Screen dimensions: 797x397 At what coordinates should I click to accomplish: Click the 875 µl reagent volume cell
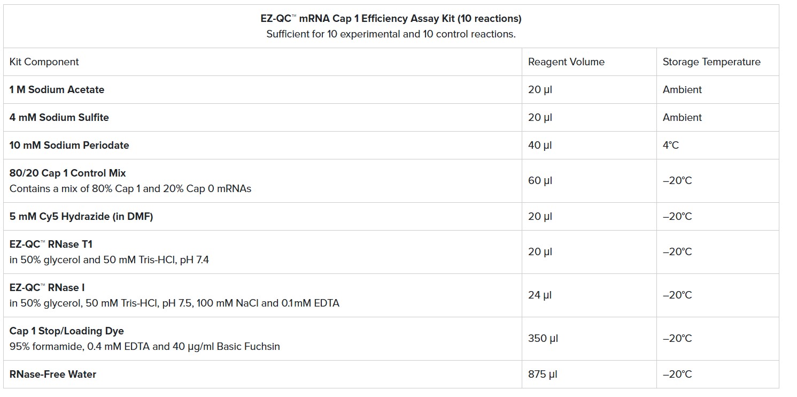pyautogui.click(x=543, y=375)
